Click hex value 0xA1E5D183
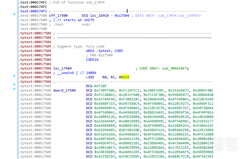This screenshot has height=159, width=244. [105, 156]
